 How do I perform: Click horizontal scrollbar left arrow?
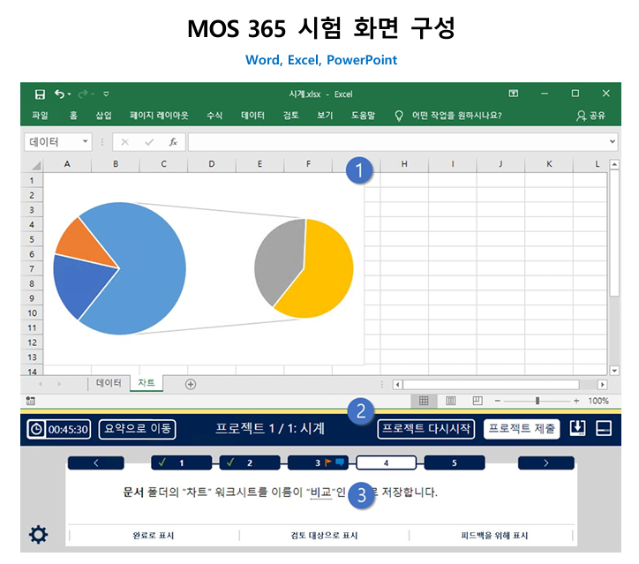pyautogui.click(x=398, y=384)
